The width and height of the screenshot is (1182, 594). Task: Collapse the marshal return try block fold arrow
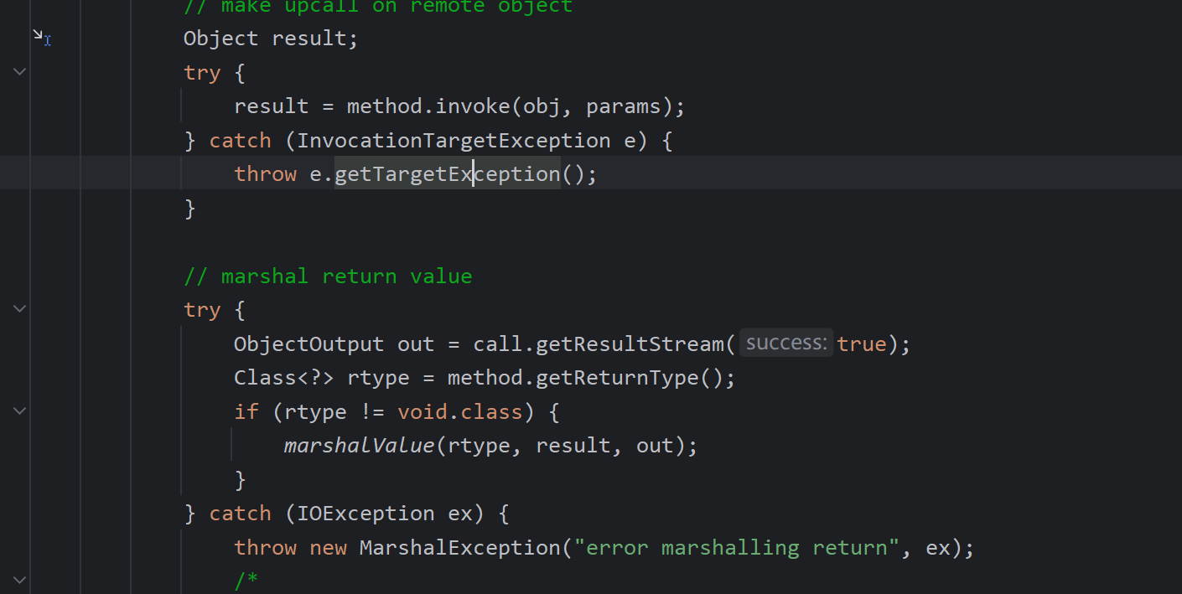tap(19, 309)
